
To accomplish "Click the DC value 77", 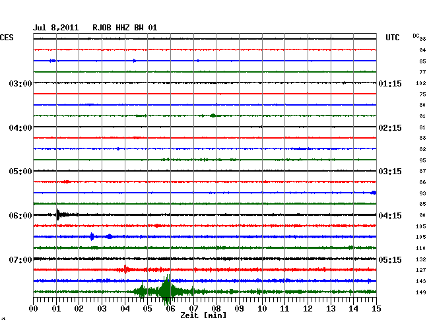I will coord(422,72).
